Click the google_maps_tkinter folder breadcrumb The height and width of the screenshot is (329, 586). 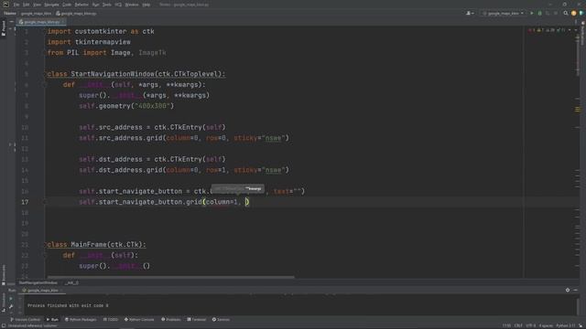tap(36, 14)
